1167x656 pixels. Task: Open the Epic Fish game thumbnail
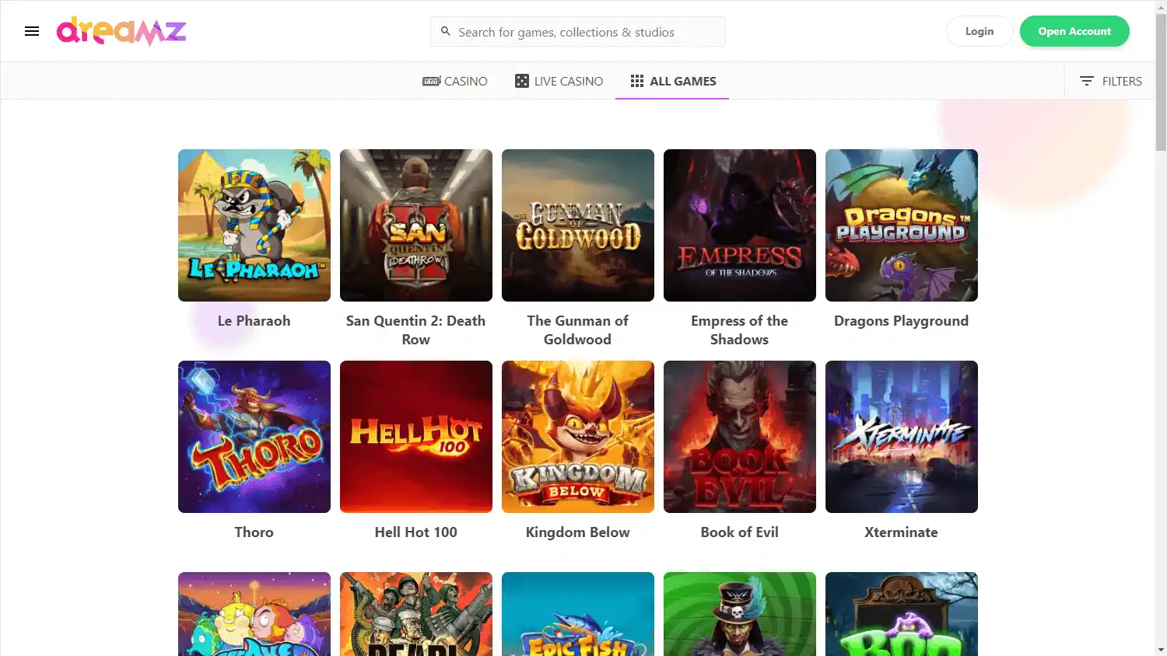(x=578, y=614)
